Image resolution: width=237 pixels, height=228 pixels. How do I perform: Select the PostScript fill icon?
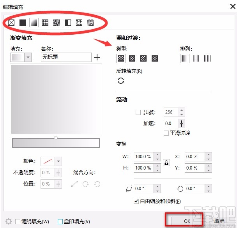(90, 23)
